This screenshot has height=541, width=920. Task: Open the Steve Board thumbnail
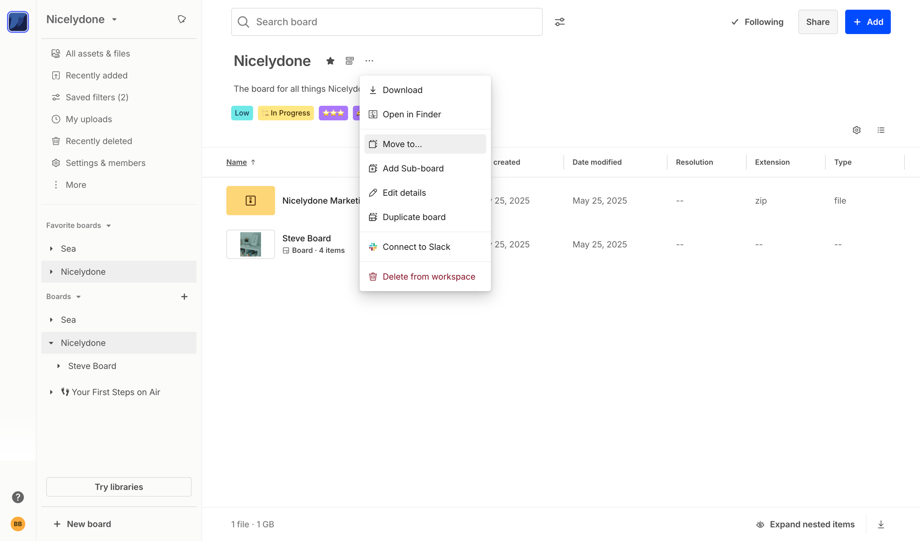(251, 244)
